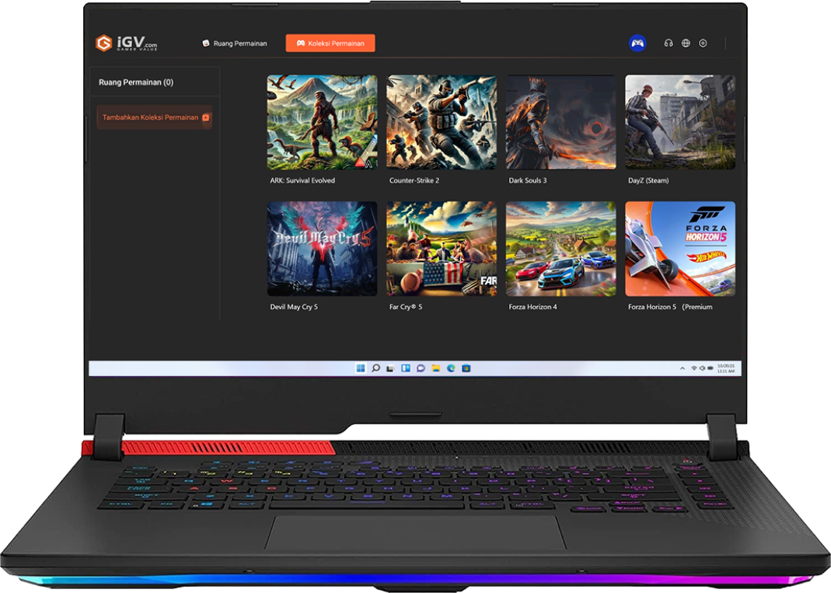Open the Widgets taskbar icon
The image size is (831, 593).
pos(406,368)
